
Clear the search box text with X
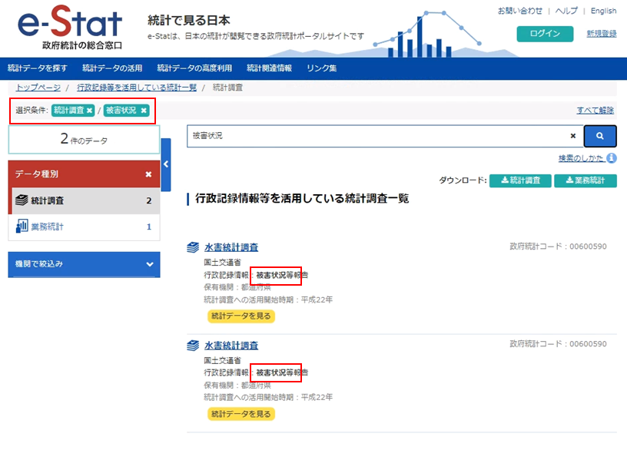coord(572,136)
